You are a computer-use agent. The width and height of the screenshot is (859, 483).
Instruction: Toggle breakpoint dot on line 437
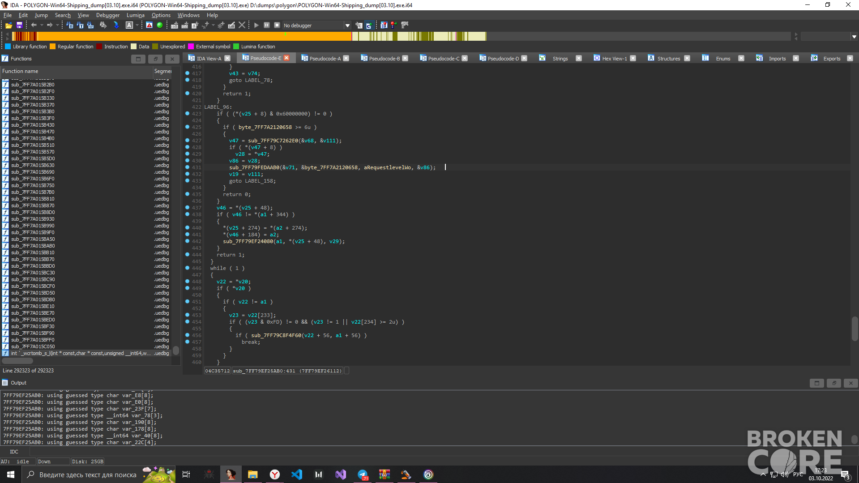[x=187, y=207]
